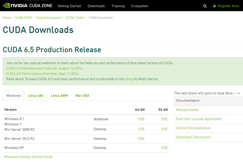Screen dimensions: 243x162
Task: Open CUDA 6.5 Performance Overview webinar link
Action: coord(42,74)
